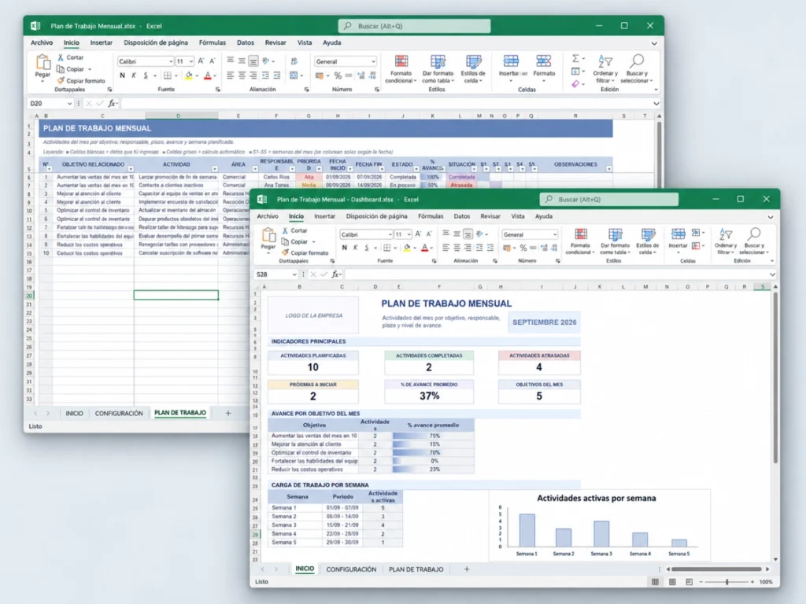Click the Autosuma sigma icon in back window
The height and width of the screenshot is (604, 806).
point(575,58)
